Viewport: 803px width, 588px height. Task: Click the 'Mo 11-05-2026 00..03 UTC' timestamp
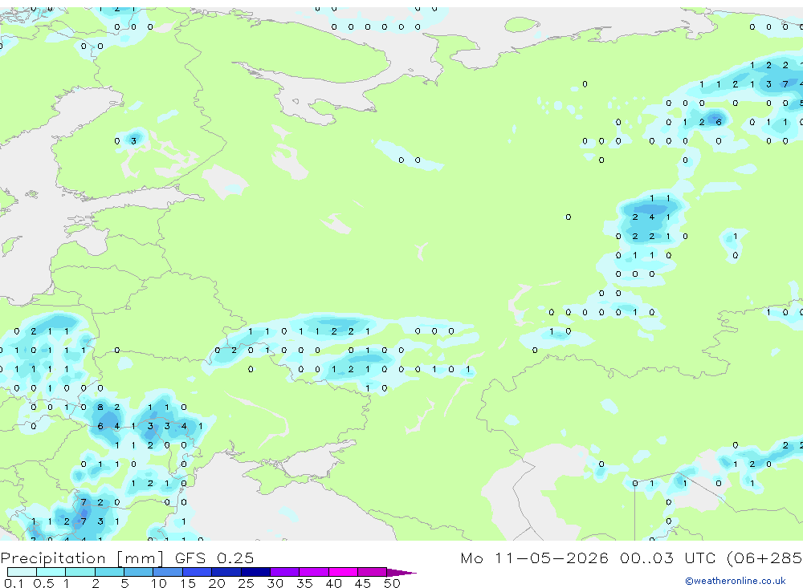coord(590,558)
